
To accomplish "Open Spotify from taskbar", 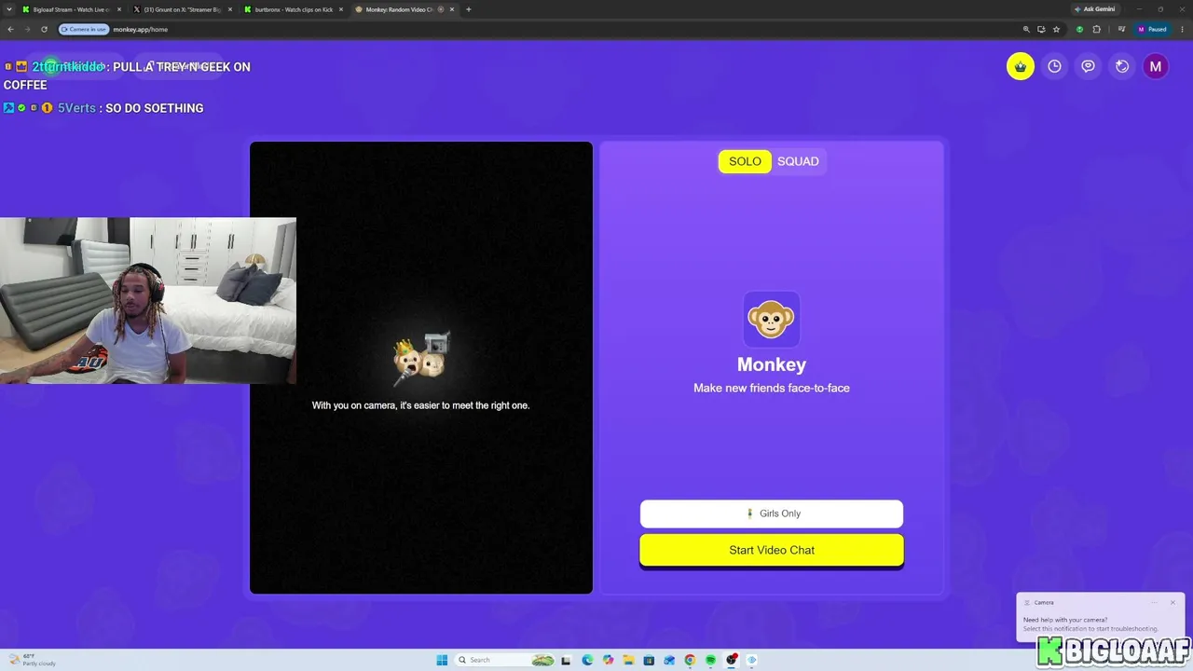I will tap(710, 660).
